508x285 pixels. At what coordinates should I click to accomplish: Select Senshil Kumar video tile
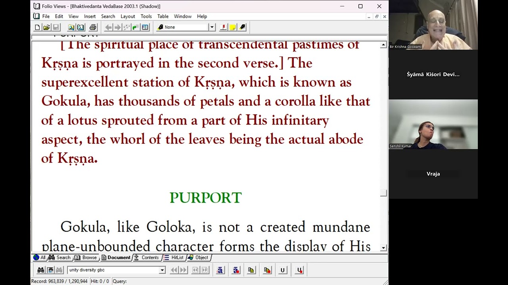(x=433, y=124)
